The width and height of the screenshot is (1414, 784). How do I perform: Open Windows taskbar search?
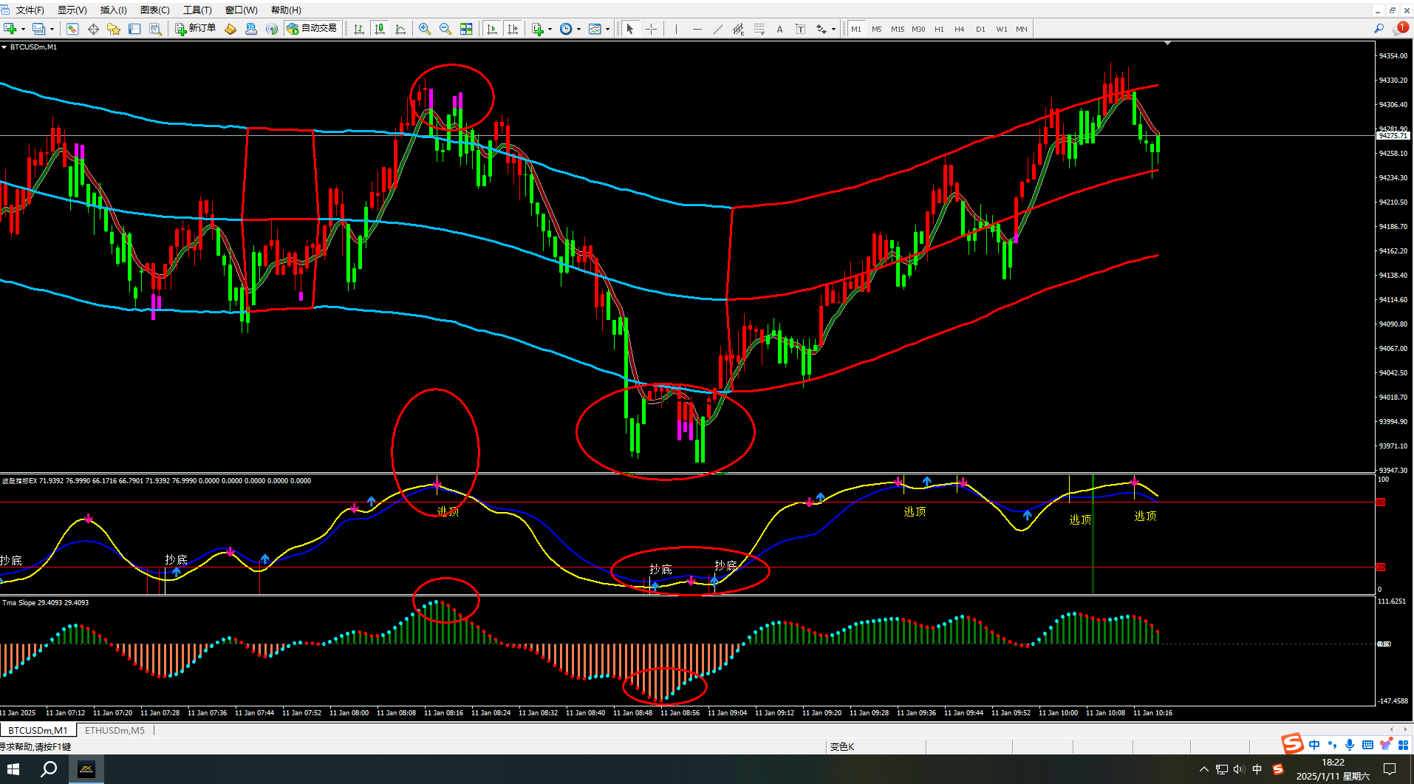pyautogui.click(x=49, y=769)
